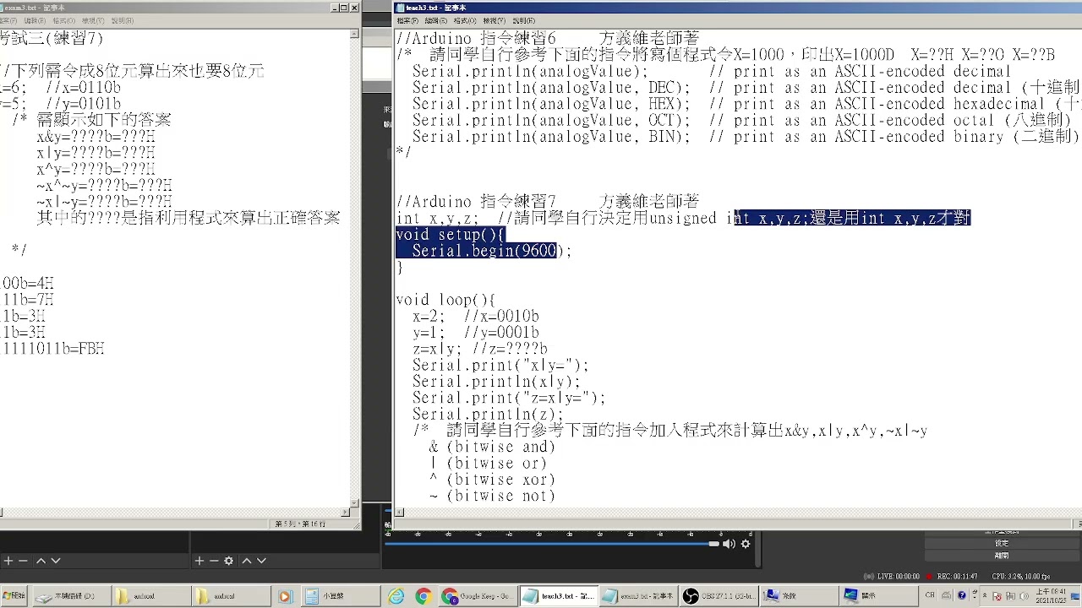Open 格式 menu in teach3.txt Notepad
1082x608 pixels.
pyautogui.click(x=464, y=20)
